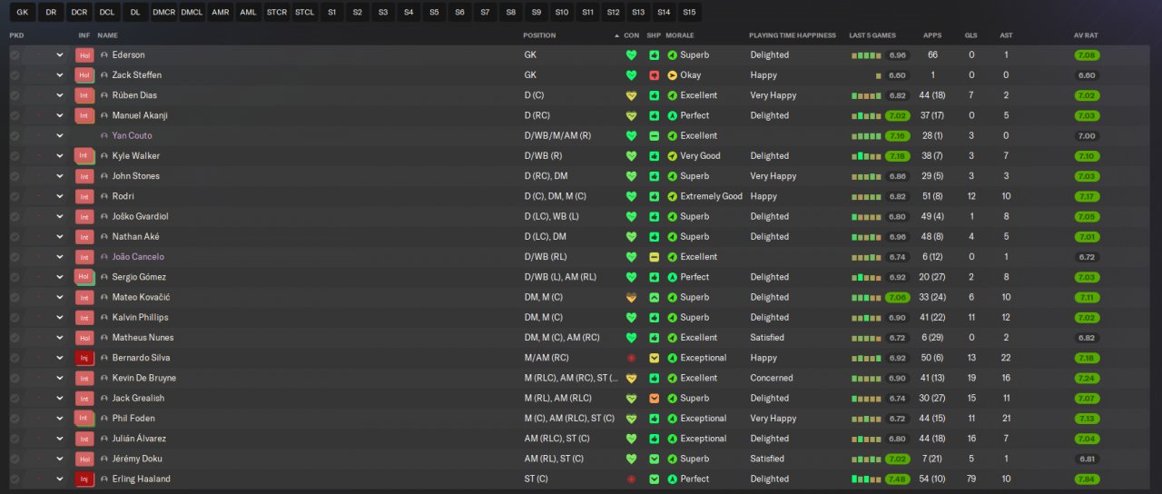Click Rodri's condition heart icon
Screen dimensions: 1162x494
click(x=631, y=196)
